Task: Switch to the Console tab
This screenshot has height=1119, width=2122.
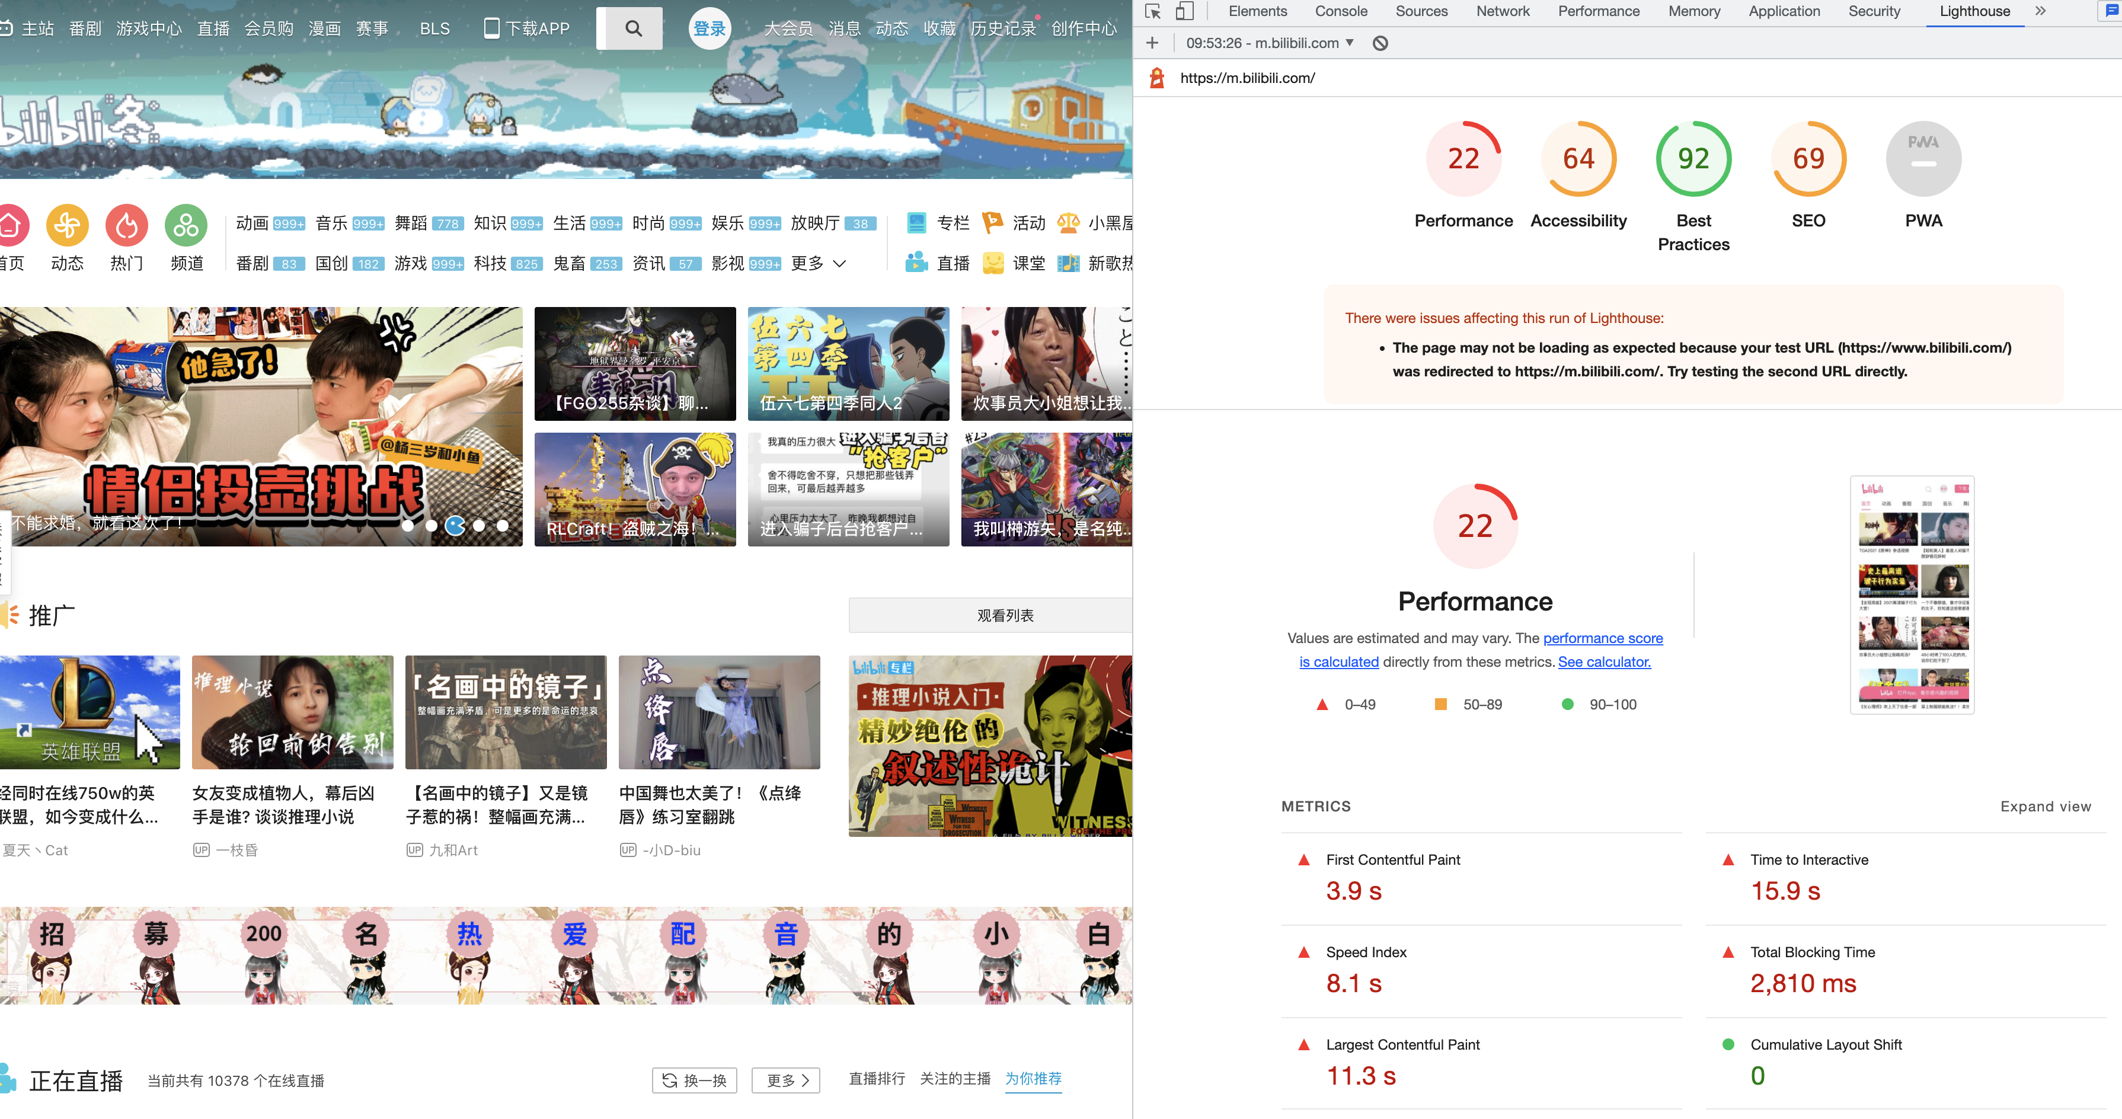Action: [x=1340, y=11]
